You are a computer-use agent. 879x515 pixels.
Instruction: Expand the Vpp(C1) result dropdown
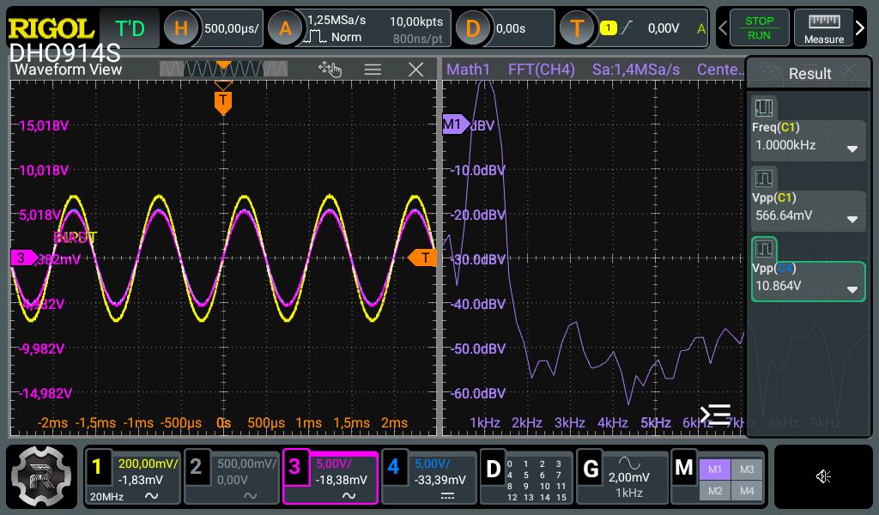click(x=852, y=219)
